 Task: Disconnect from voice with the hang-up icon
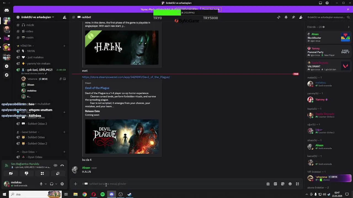tap(62, 166)
